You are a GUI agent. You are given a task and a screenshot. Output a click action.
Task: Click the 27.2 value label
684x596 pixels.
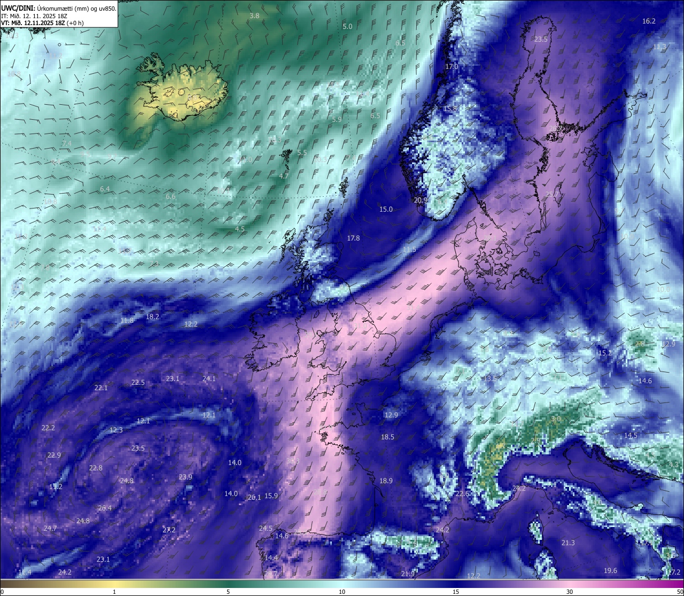169,529
